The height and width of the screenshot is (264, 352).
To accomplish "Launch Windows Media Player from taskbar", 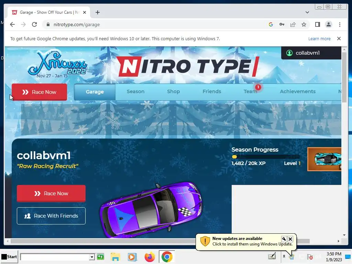I will pyautogui.click(x=132, y=257).
